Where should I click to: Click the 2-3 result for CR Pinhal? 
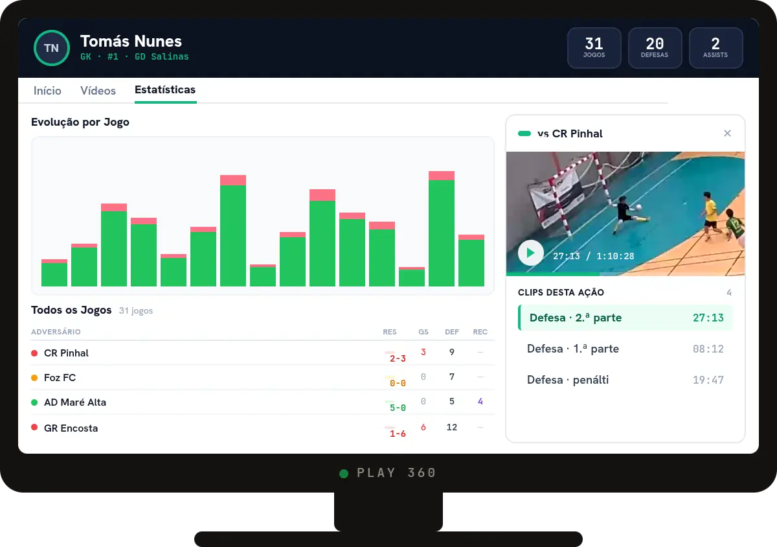click(x=398, y=358)
